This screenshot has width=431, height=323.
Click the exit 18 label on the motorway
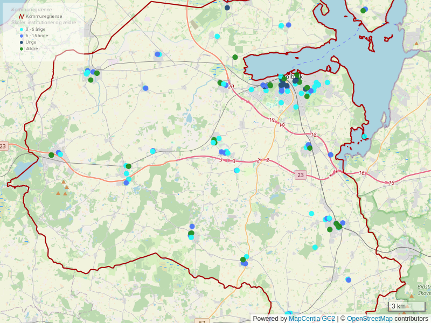[x=314, y=135]
